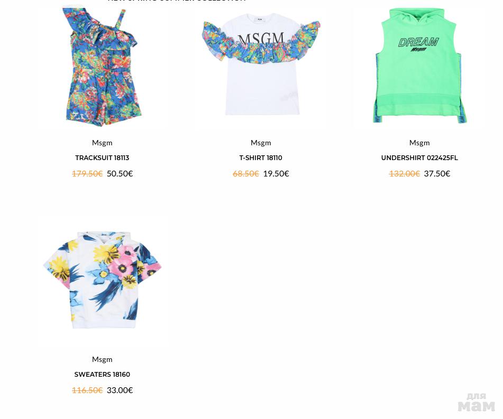The image size is (503, 419).
Task: Click the 19.50€ t-shirt sale price
Action: (276, 173)
